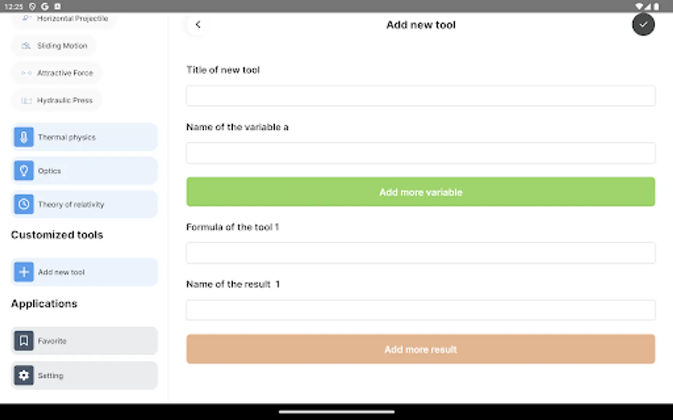Confirm the new tool with the checkmark

pos(644,24)
